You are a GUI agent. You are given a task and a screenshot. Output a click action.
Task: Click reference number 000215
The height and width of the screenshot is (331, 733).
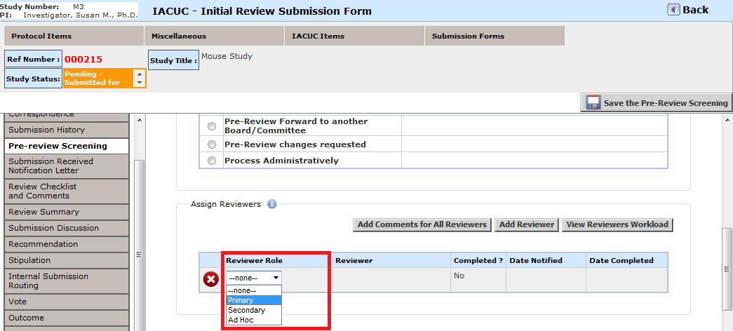(x=83, y=60)
